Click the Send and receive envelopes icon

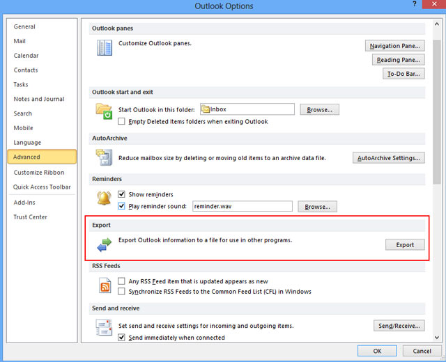click(104, 327)
